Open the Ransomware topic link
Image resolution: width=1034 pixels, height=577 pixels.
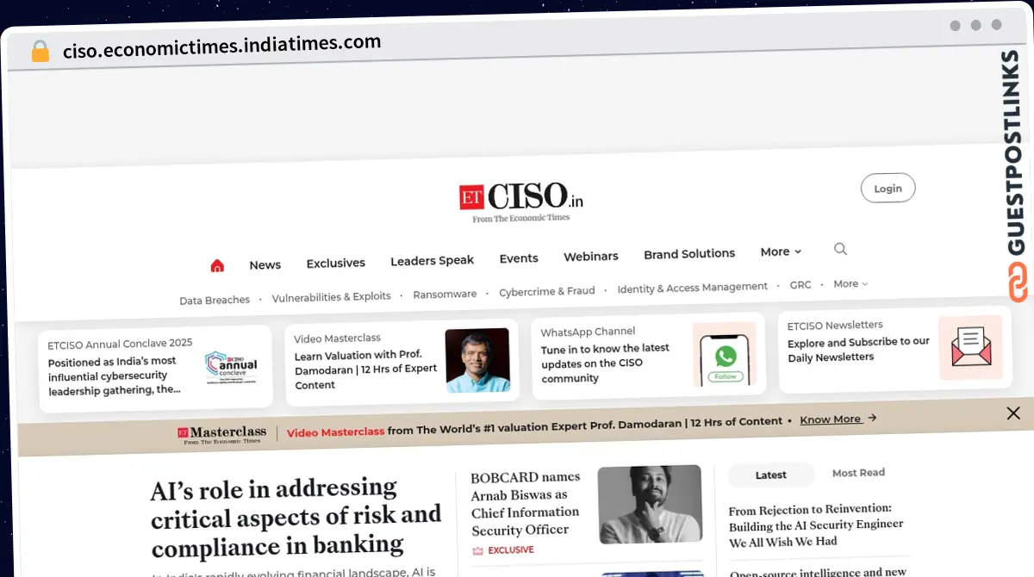(445, 294)
